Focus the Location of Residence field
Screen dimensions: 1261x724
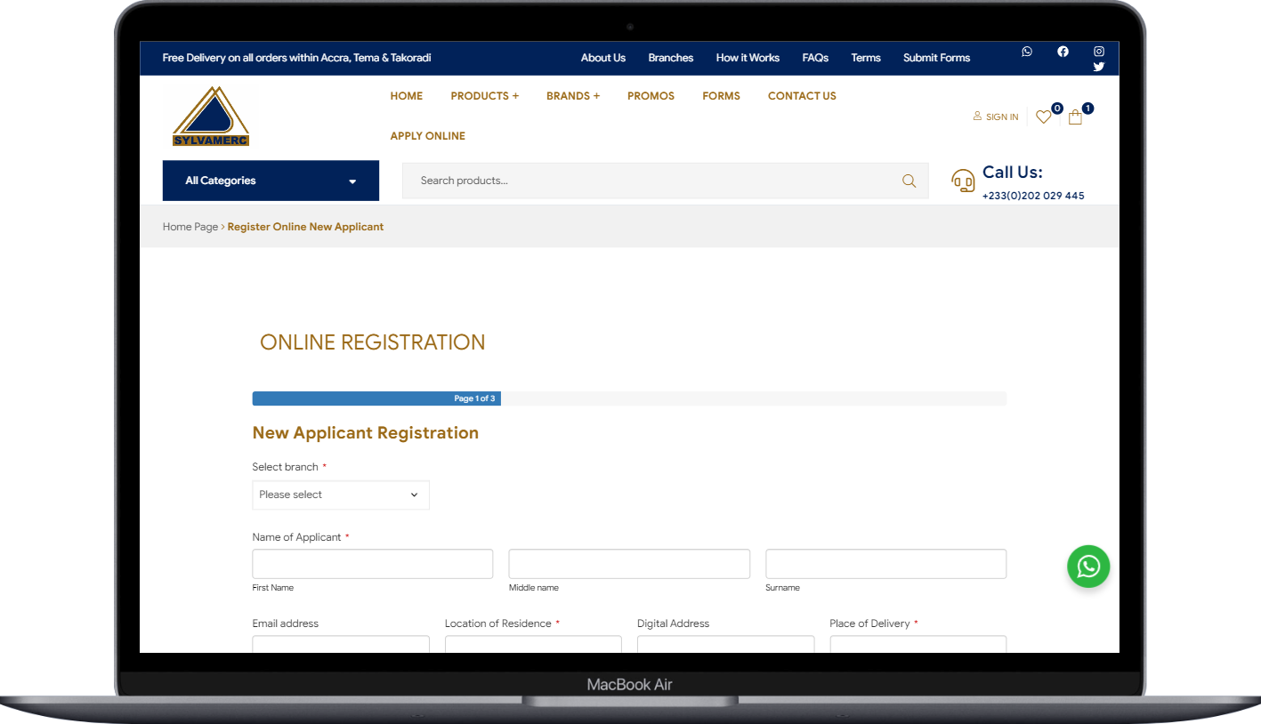pos(533,645)
